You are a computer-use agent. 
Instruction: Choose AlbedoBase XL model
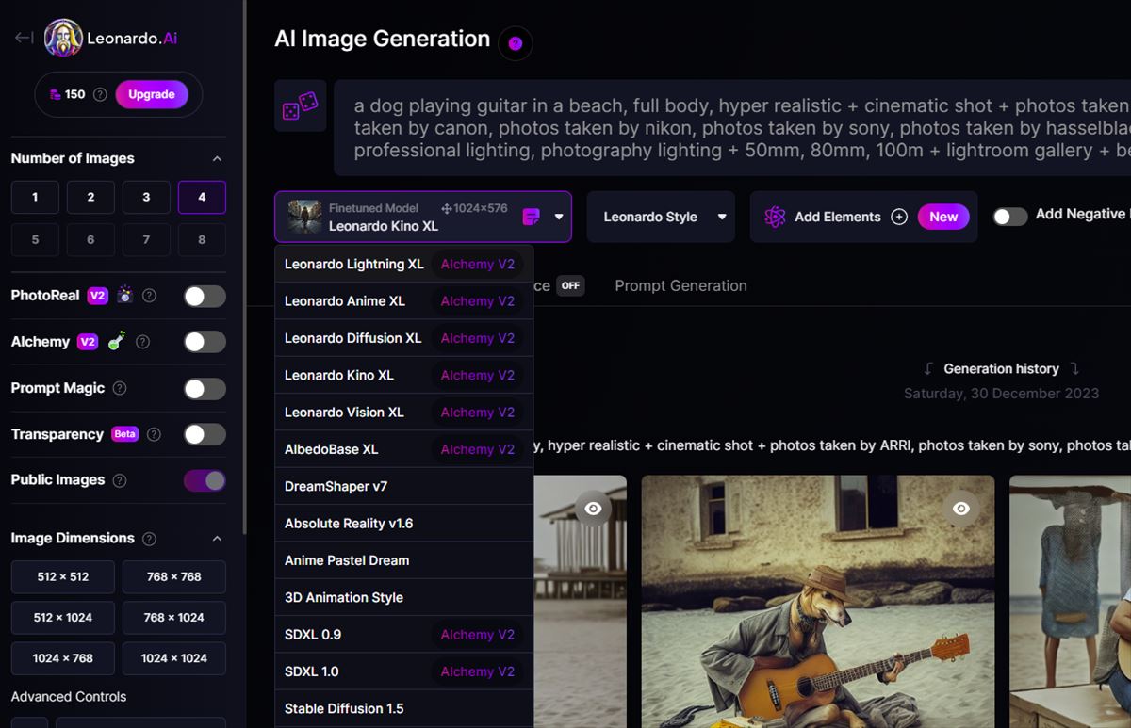pyautogui.click(x=404, y=449)
